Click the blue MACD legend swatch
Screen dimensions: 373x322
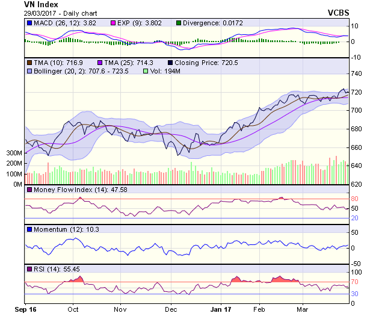(28, 23)
